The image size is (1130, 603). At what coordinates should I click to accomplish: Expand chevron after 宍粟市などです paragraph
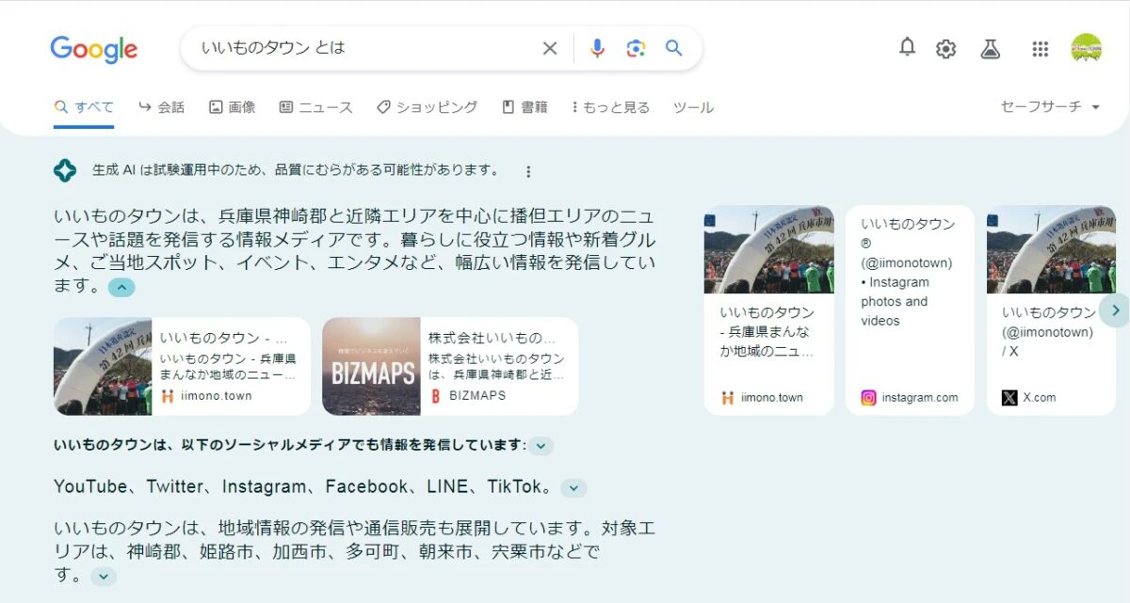pyautogui.click(x=104, y=577)
